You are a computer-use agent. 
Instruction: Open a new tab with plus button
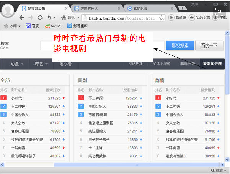[182, 8]
